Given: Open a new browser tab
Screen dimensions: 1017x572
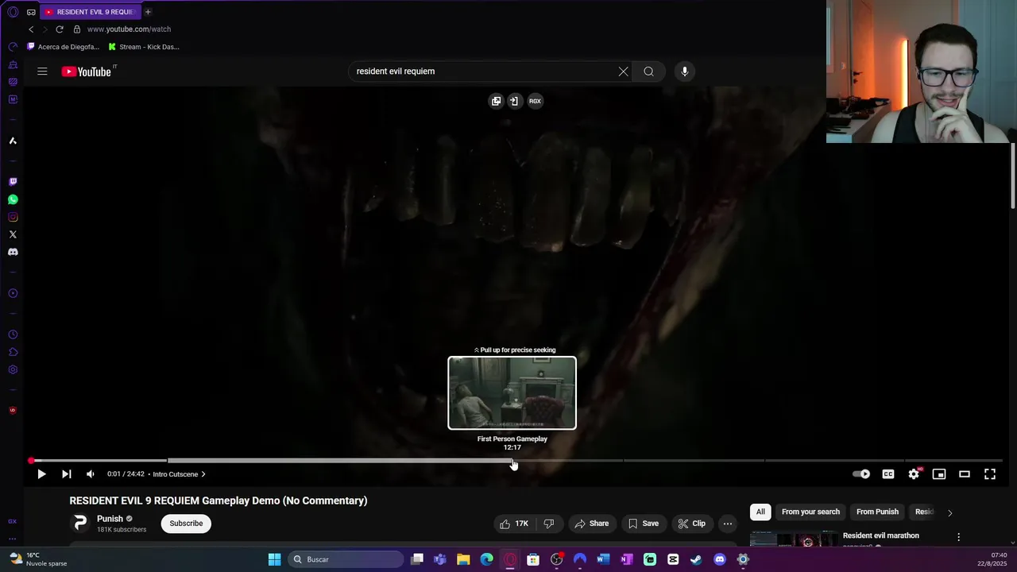Looking at the screenshot, I should pyautogui.click(x=148, y=12).
